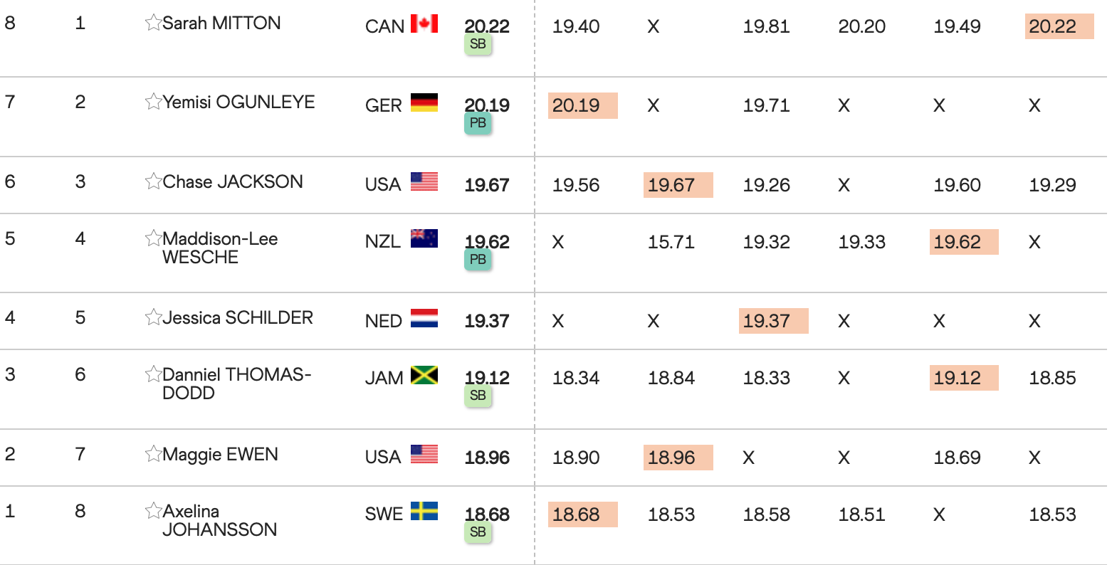
Task: Click the star icon by Maggie EWEN
Action: pyautogui.click(x=153, y=454)
